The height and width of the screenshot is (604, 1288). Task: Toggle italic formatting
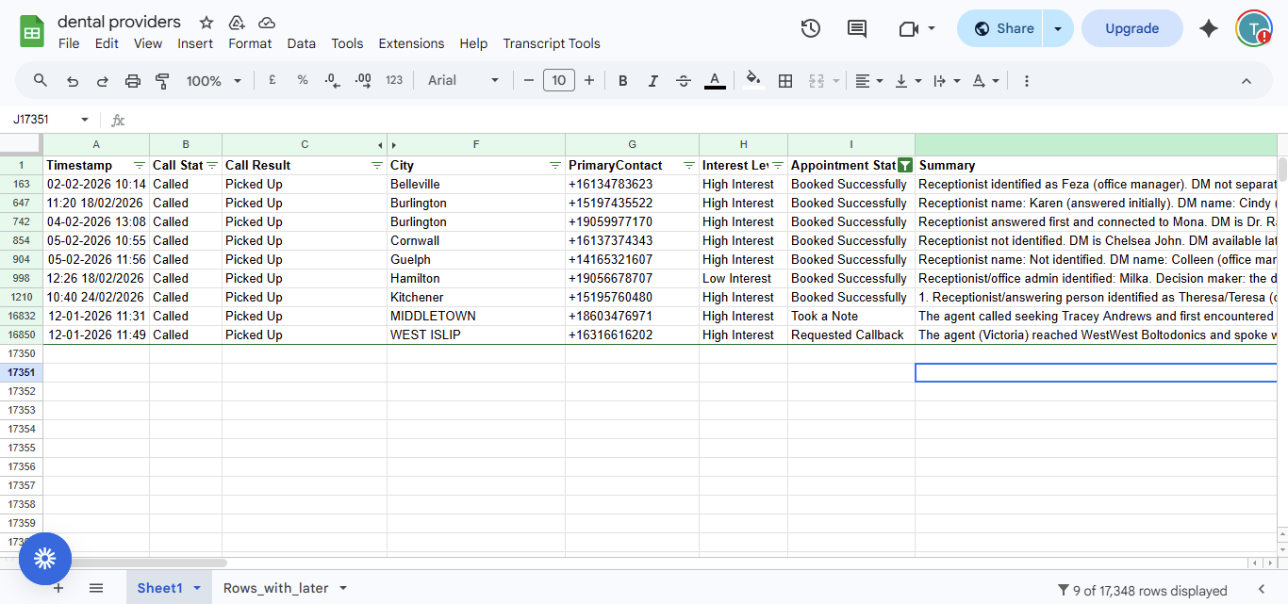tap(652, 81)
